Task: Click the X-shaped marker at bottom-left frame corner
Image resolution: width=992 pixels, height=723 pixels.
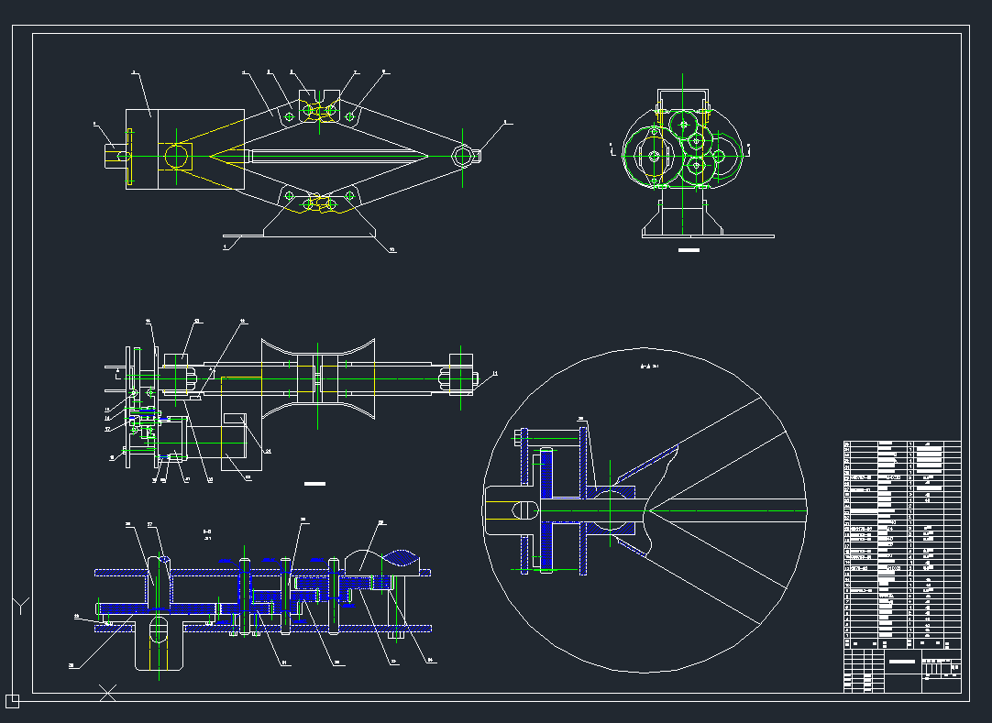Action: (x=107, y=693)
